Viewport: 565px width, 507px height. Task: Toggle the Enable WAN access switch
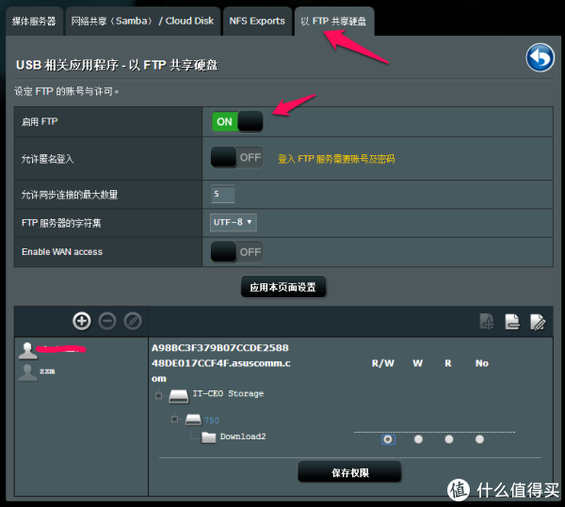[x=236, y=252]
